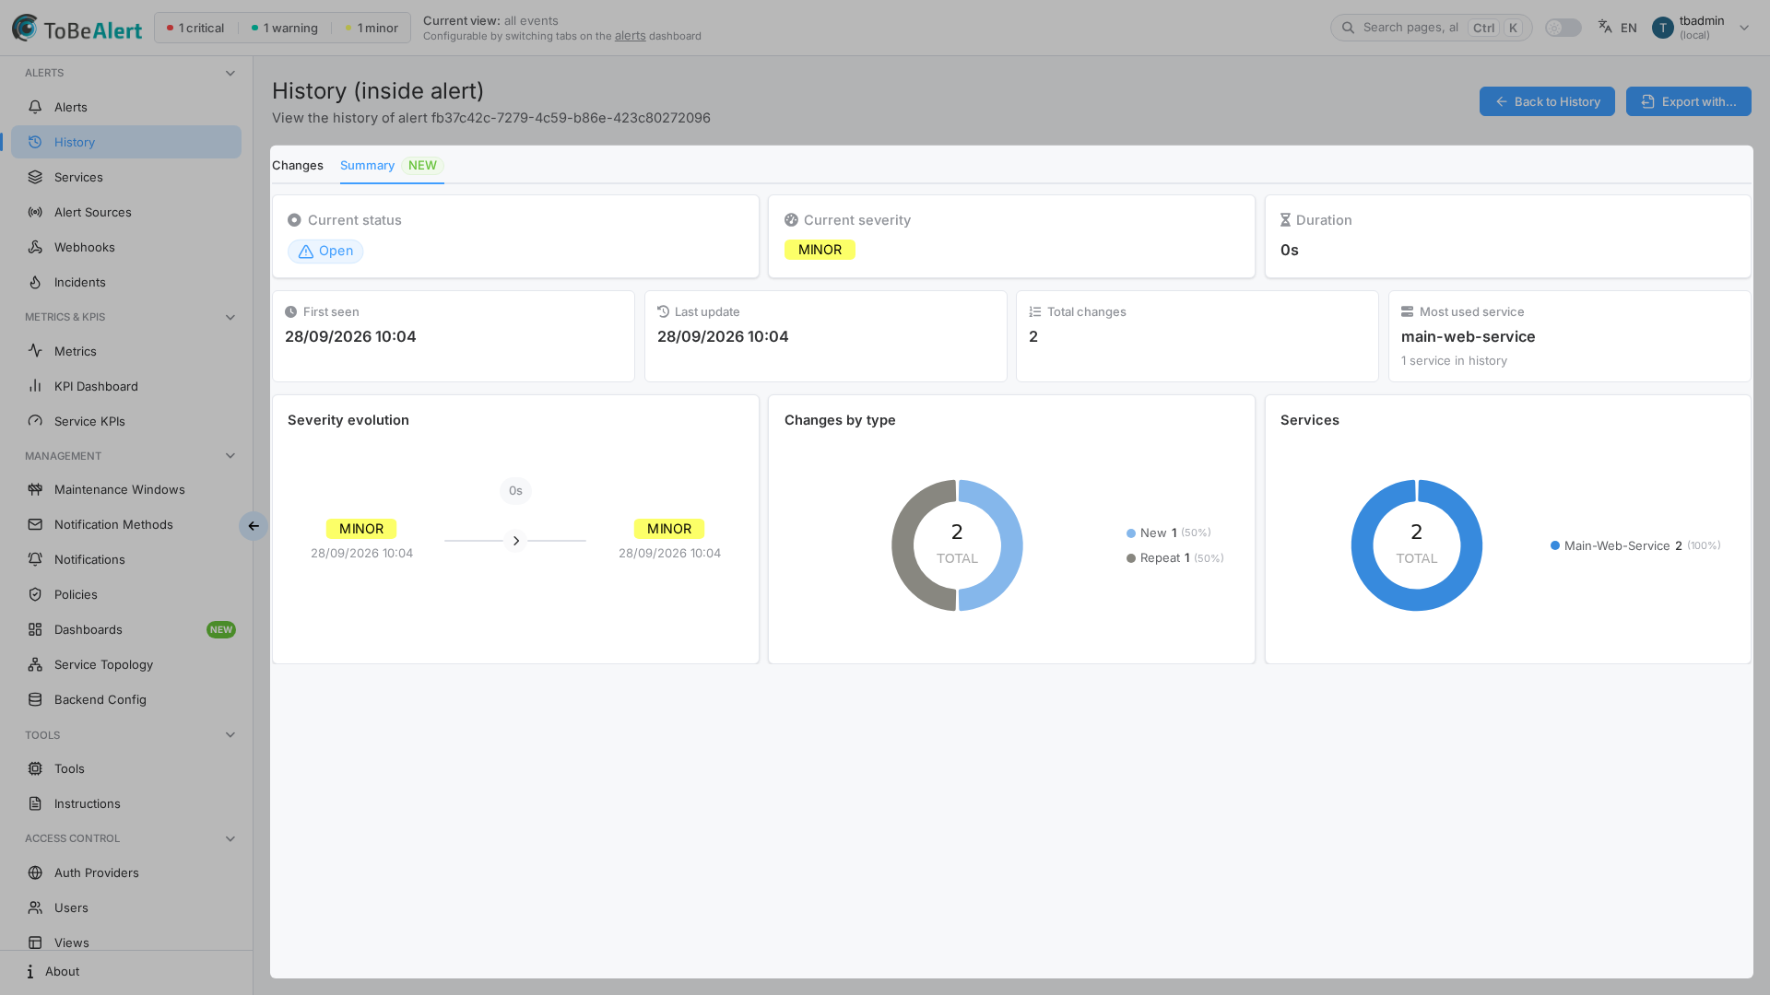Click the Users people icon
The image size is (1770, 995).
click(x=35, y=907)
